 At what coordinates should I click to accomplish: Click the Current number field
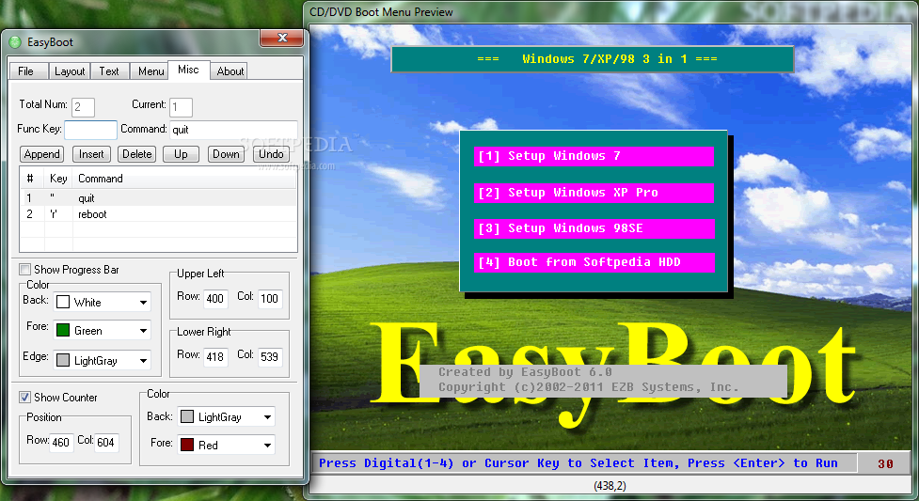tap(181, 107)
